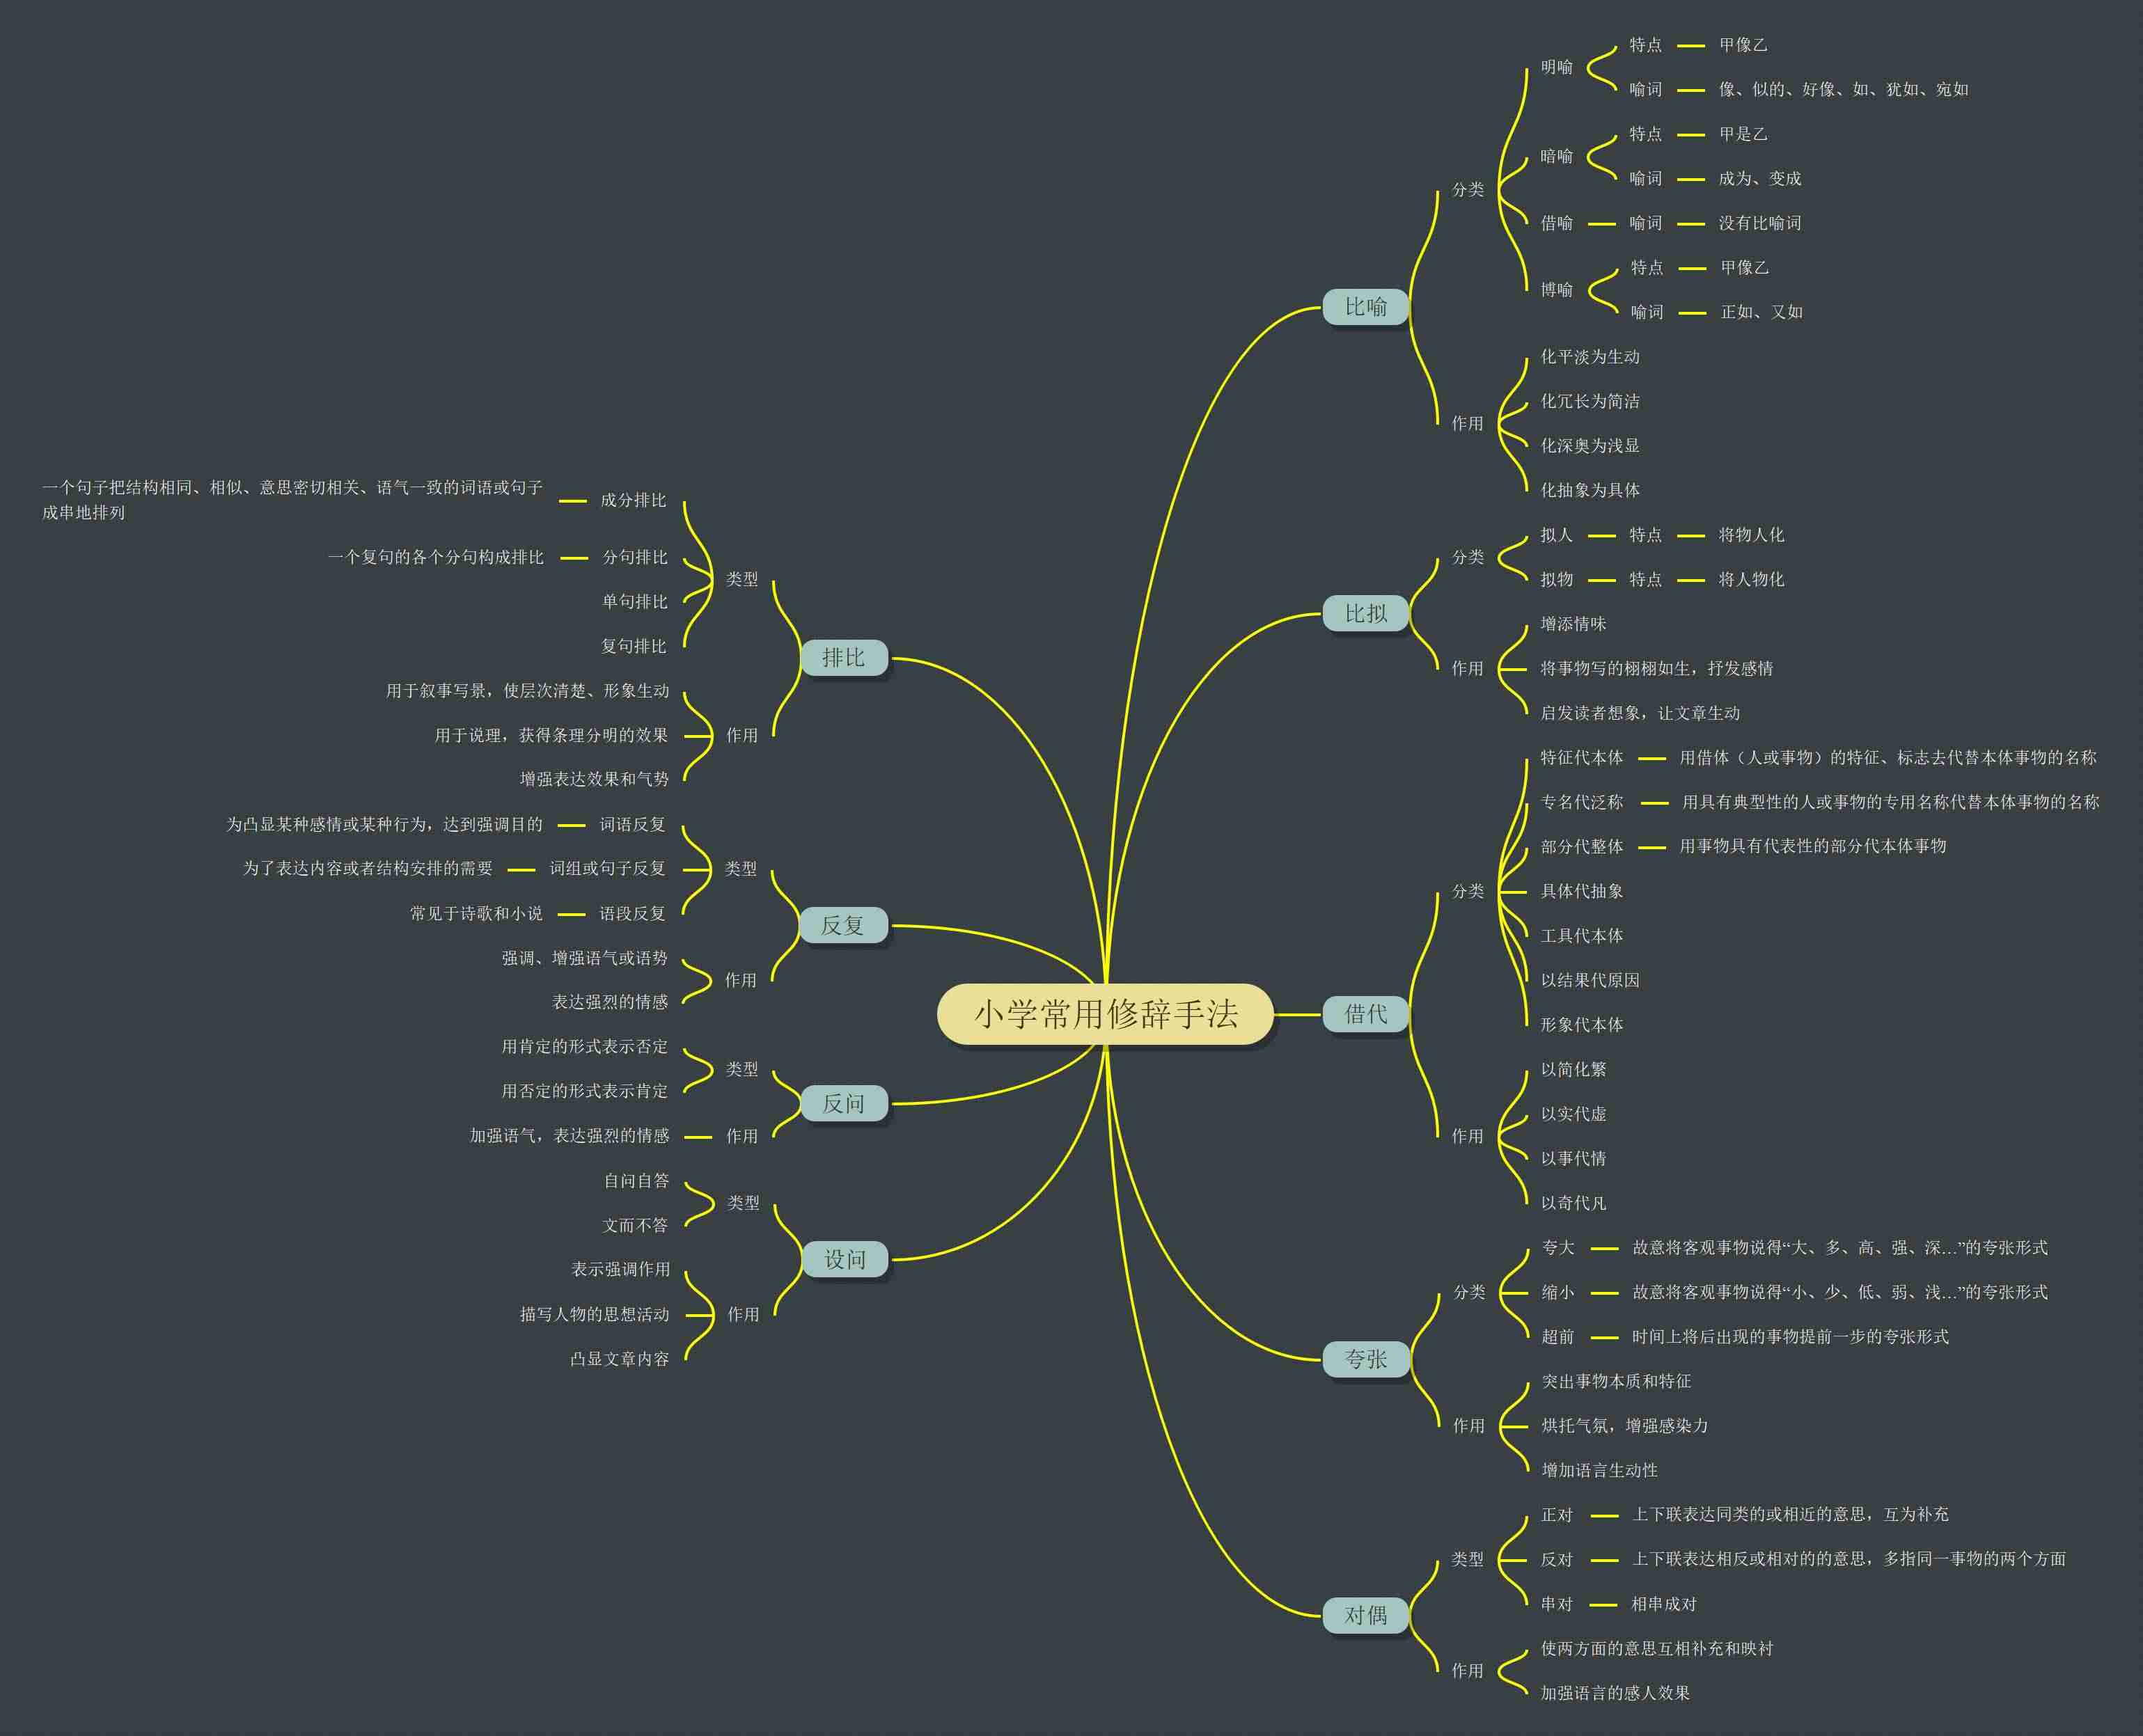Screen dimensions: 2143x1736
Task: Click the 正对 subtopic
Action: pyautogui.click(x=1557, y=1515)
